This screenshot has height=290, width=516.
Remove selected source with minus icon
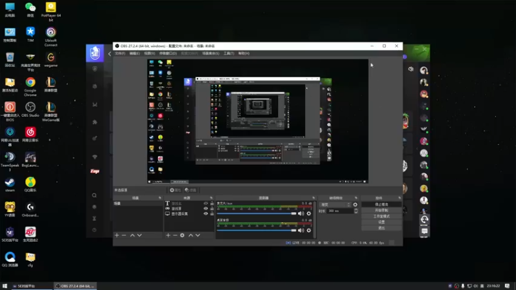click(175, 235)
